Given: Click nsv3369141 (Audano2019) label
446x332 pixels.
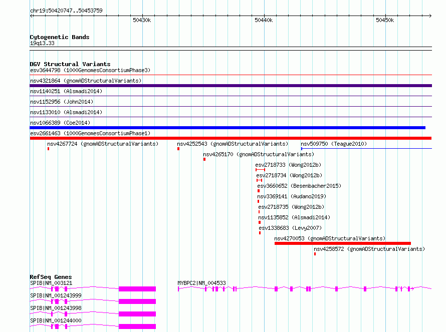Looking at the screenshot, I should pos(292,196).
